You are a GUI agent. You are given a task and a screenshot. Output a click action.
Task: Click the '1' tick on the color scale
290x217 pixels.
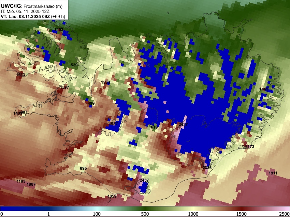[48, 214]
